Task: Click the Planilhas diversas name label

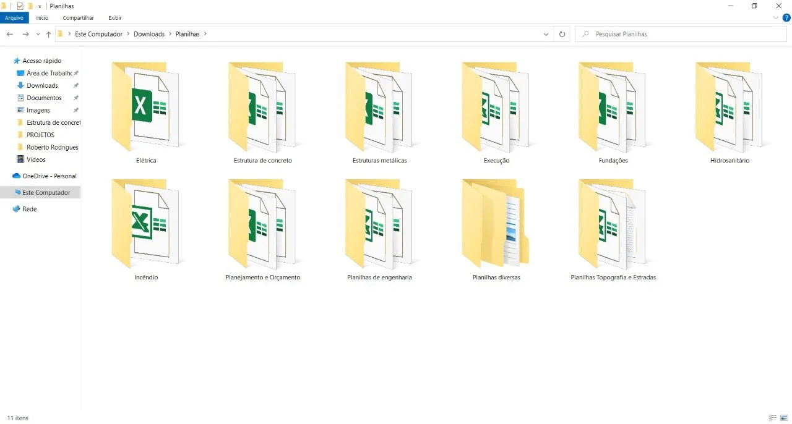Action: pyautogui.click(x=496, y=278)
